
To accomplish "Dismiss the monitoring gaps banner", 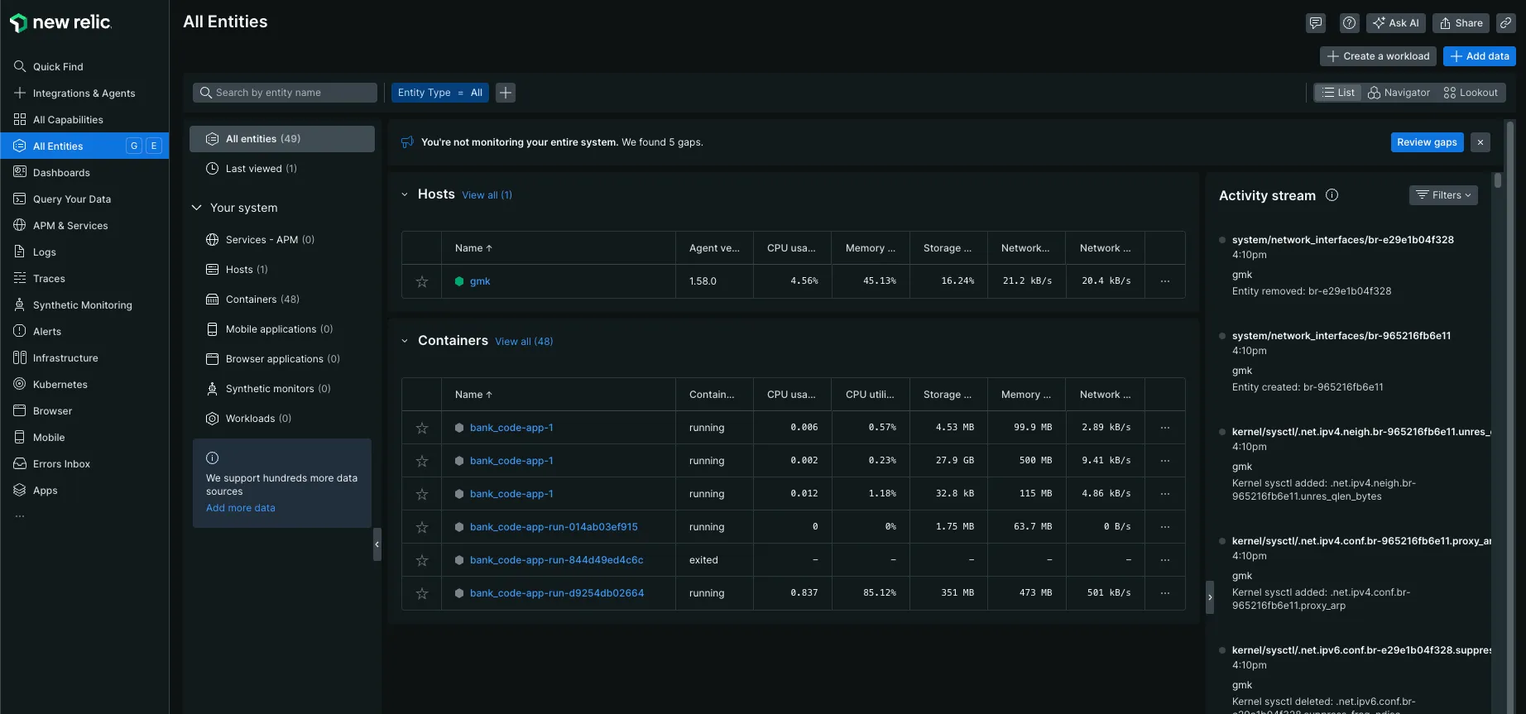I will pos(1480,142).
